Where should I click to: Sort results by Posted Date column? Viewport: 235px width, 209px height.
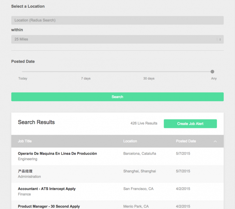(186, 141)
